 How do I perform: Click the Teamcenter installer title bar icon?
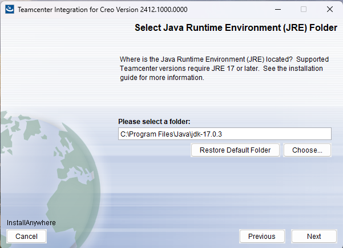tap(10, 9)
